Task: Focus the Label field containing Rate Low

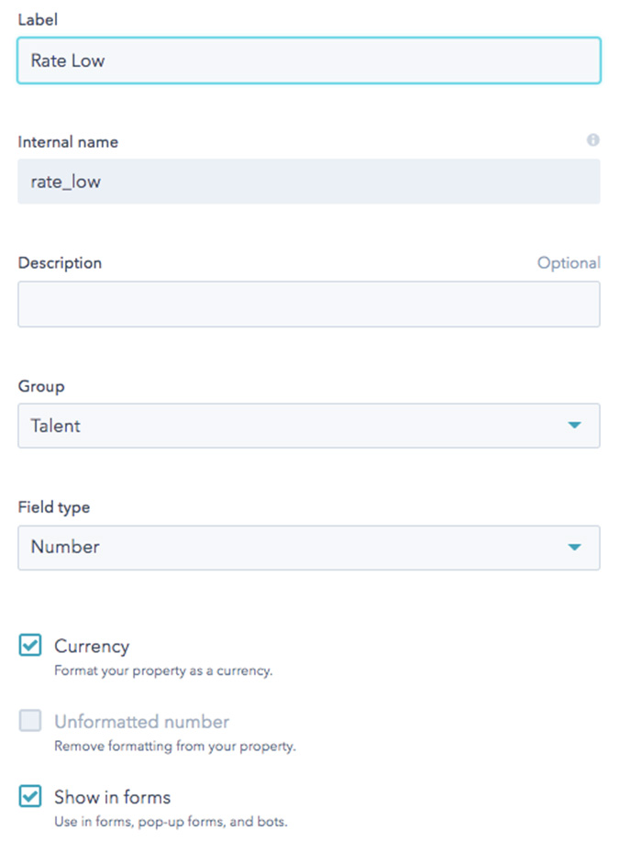Action: click(x=308, y=61)
